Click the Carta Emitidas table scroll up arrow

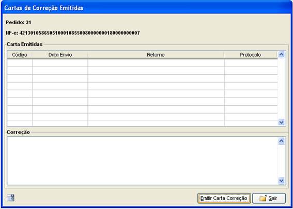click(x=282, y=55)
